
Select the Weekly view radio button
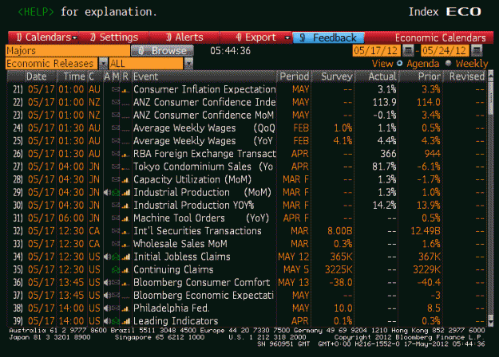point(449,63)
